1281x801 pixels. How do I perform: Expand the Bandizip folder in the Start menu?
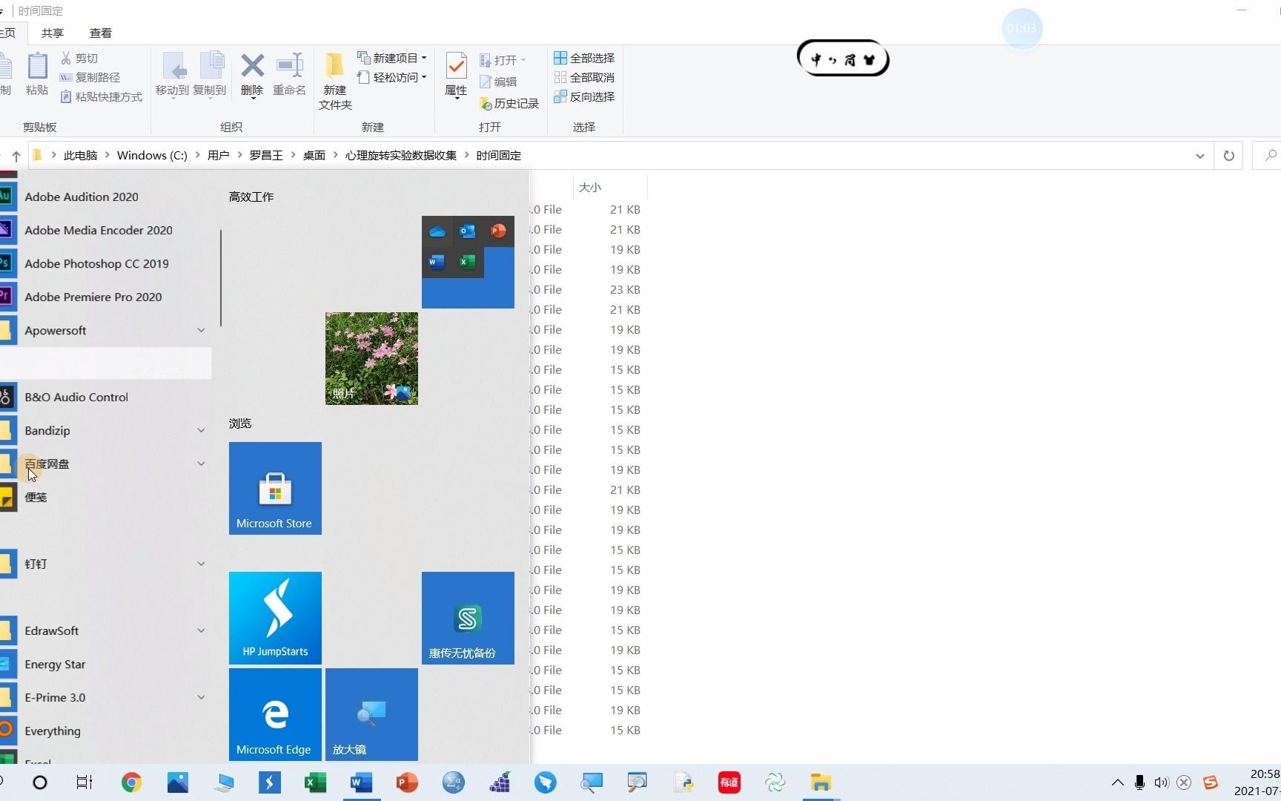(201, 430)
